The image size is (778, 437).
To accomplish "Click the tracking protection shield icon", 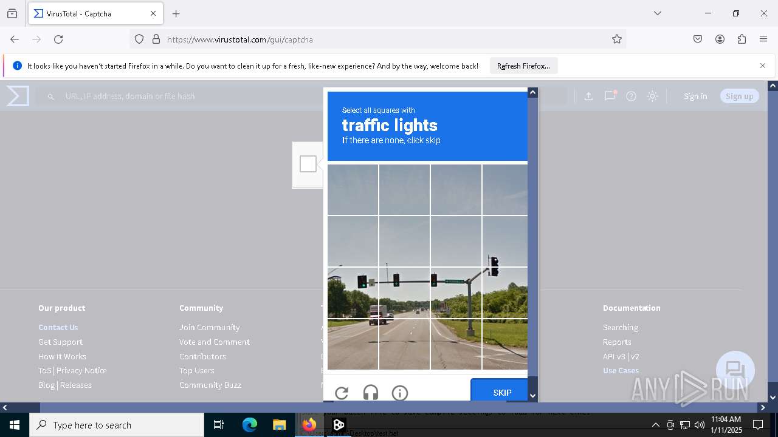I will point(139,39).
